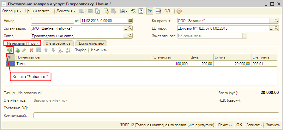Viewport: 283px width, 130px height.
Task: Expand the Действия menu
Action: coord(66,11)
